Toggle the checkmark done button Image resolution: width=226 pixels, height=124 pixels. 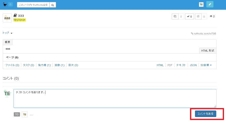coord(189,16)
